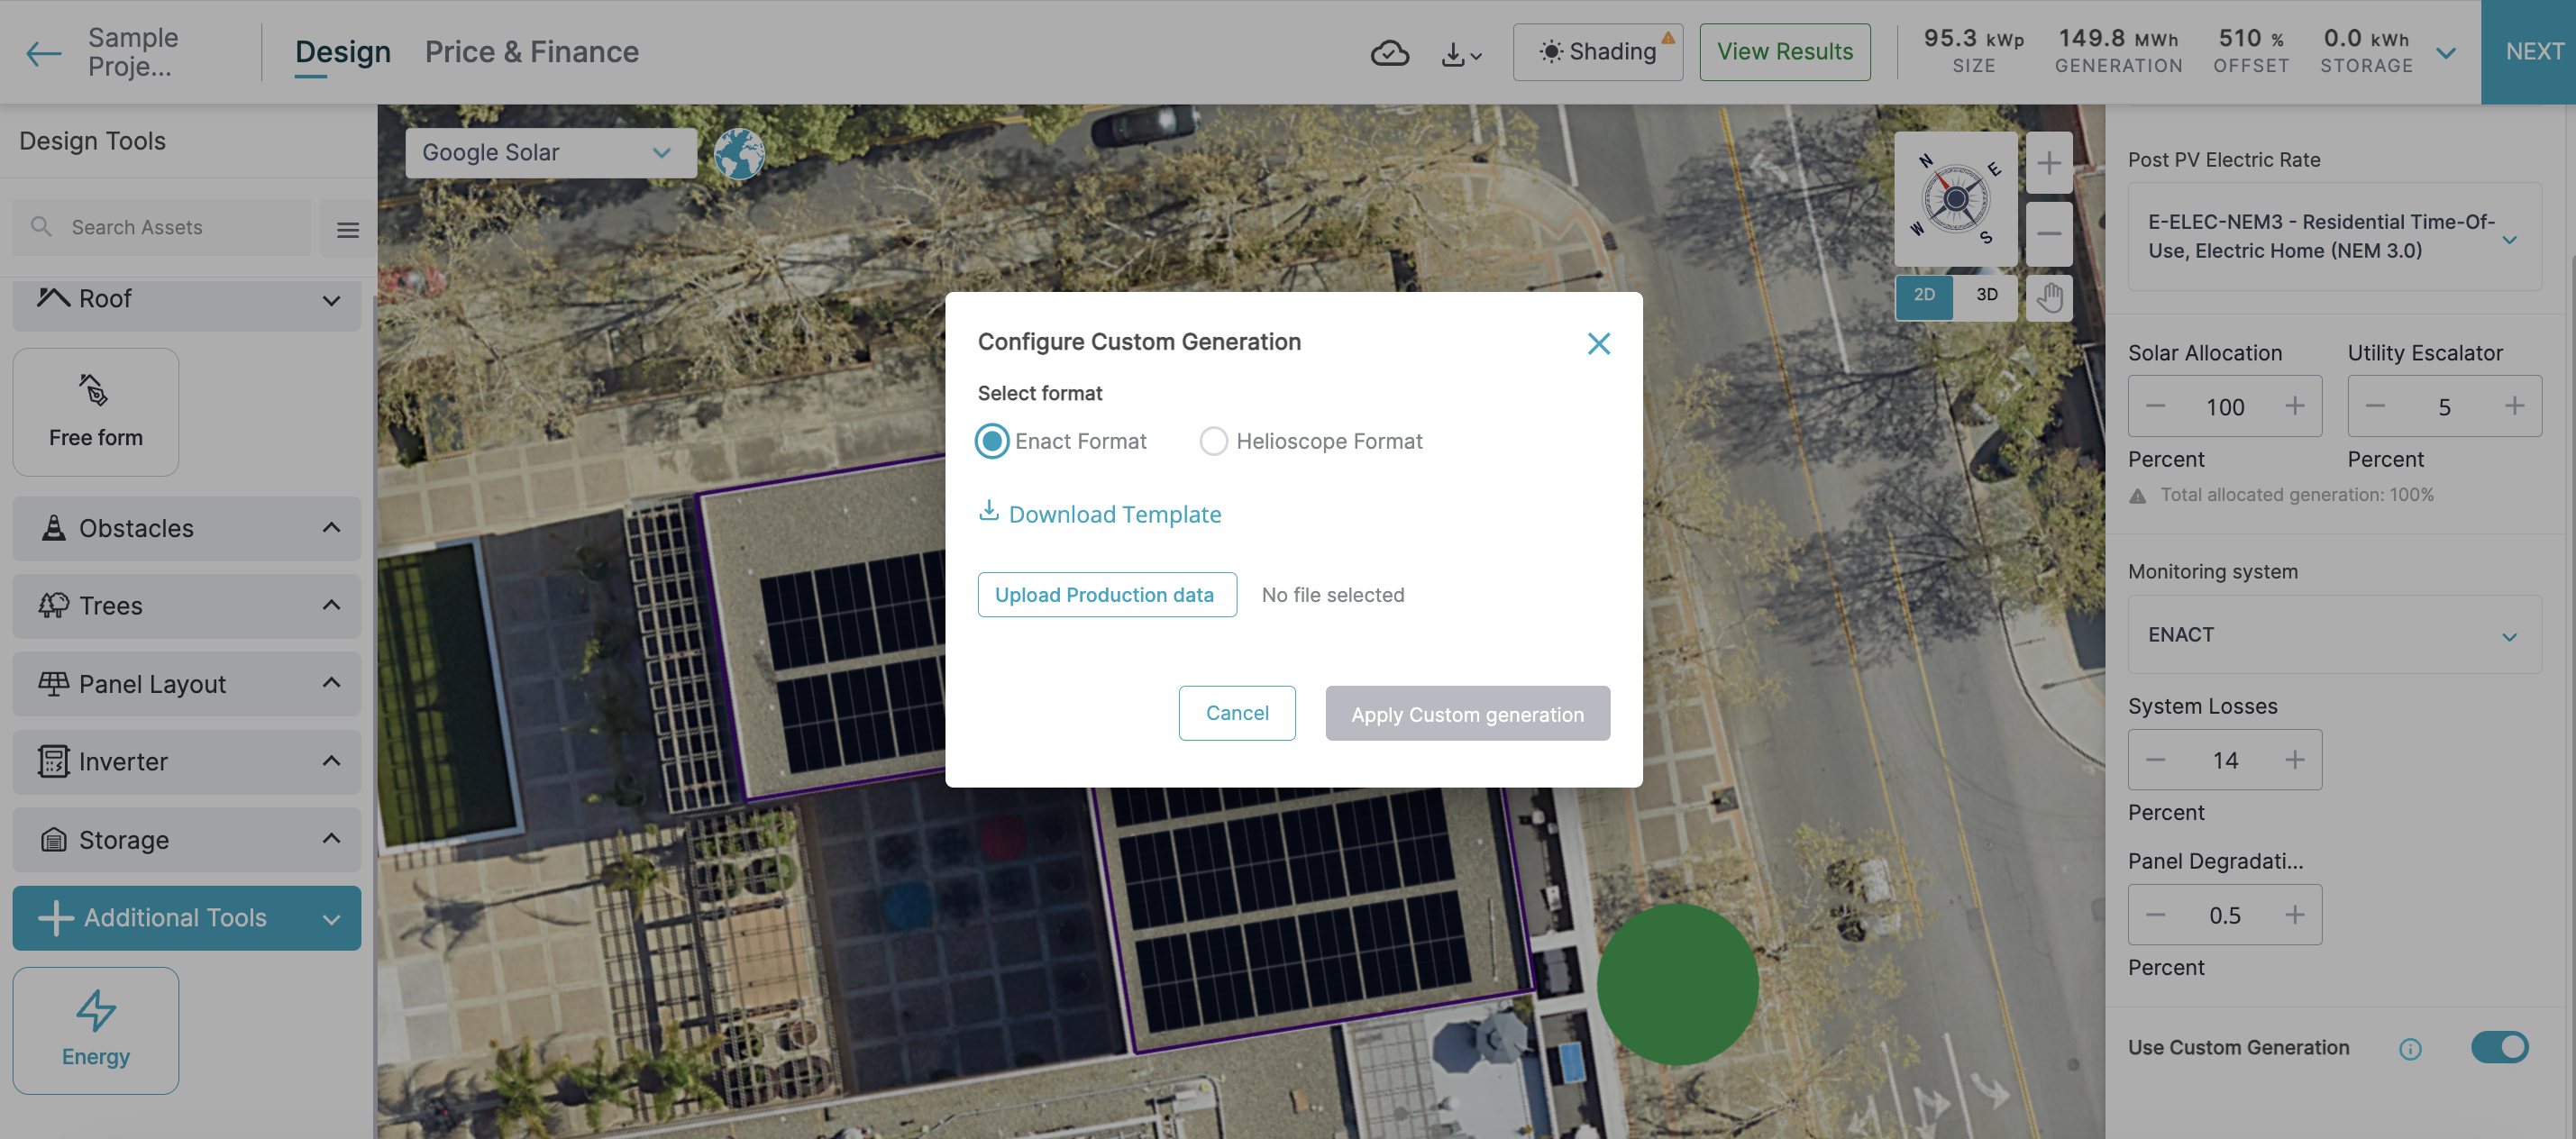The width and height of the screenshot is (2576, 1139).
Task: Switch the map to 3D view
Action: click(1986, 295)
